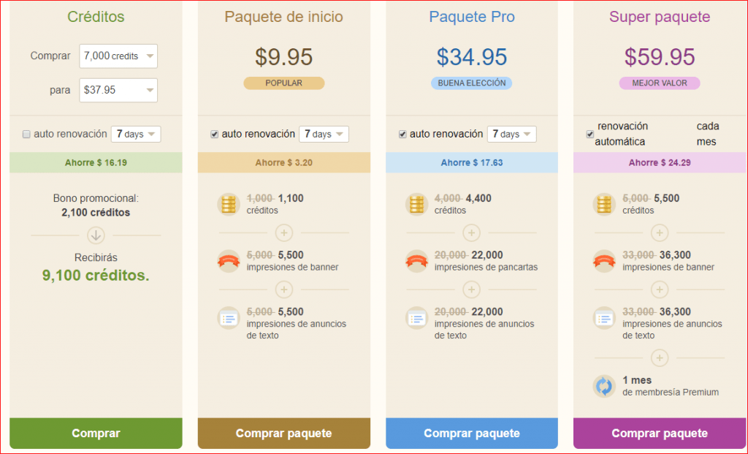Click the Premium membership refresh icon

(605, 386)
